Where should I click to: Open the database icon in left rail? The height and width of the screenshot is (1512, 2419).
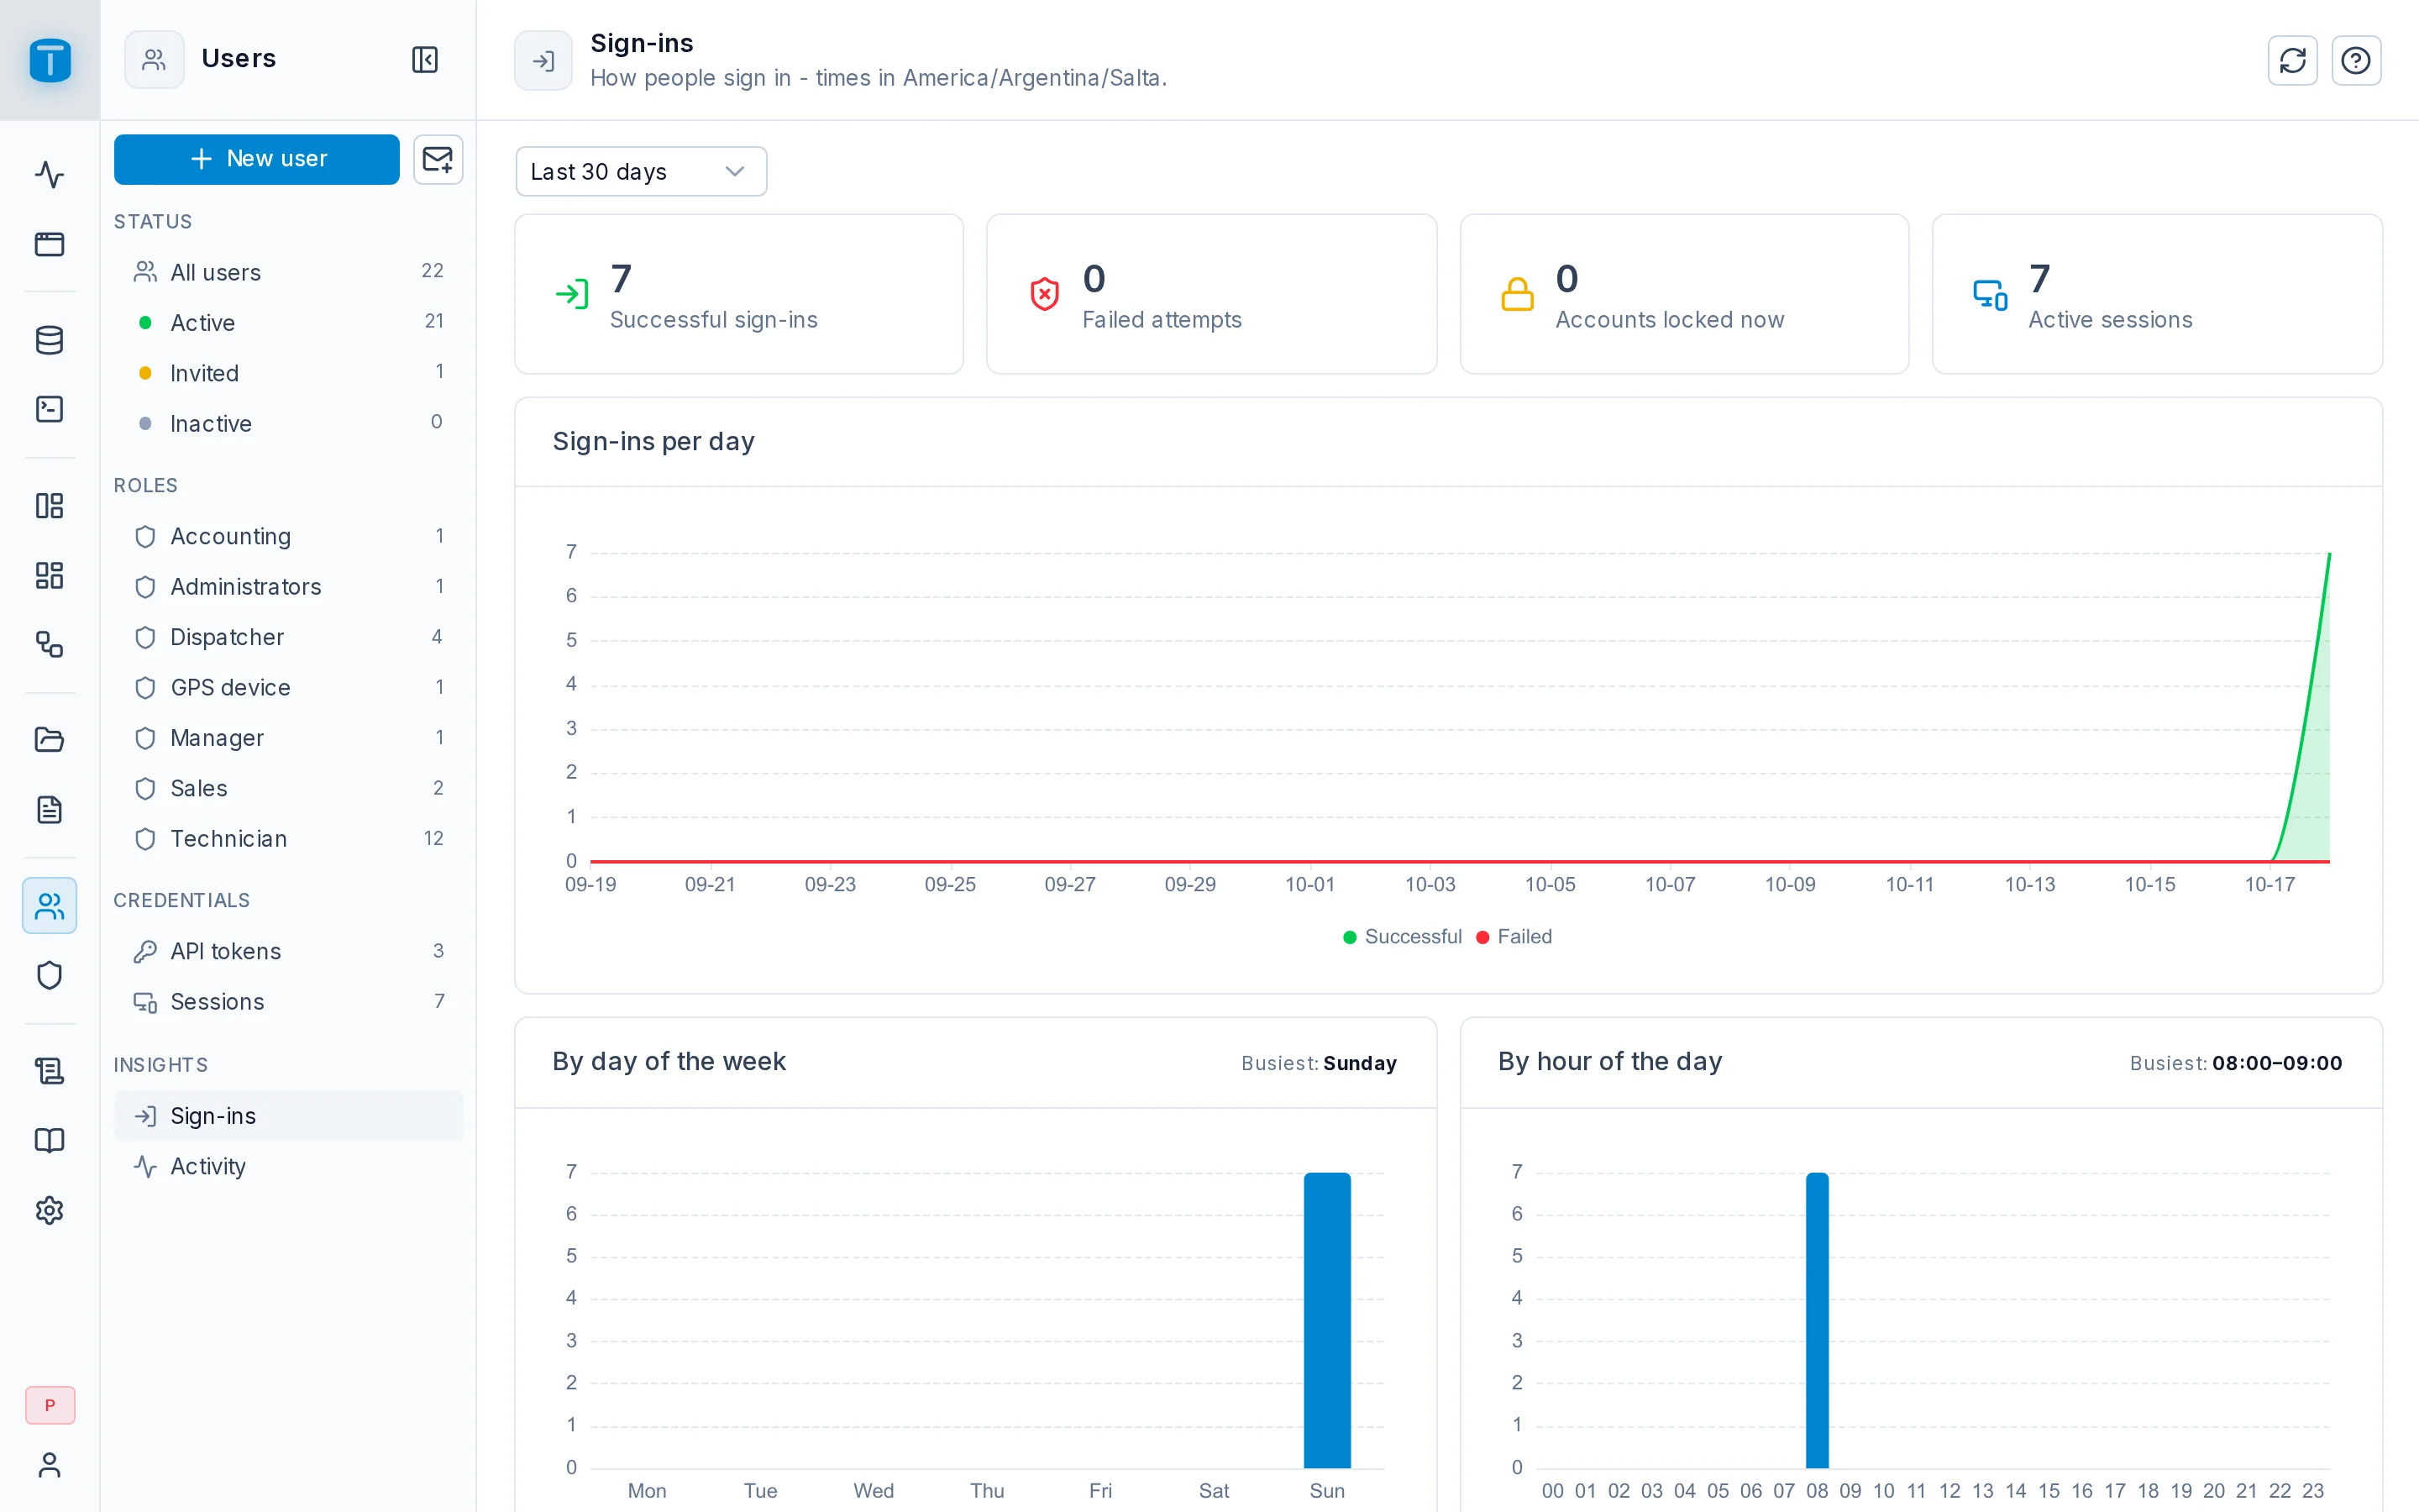49,340
